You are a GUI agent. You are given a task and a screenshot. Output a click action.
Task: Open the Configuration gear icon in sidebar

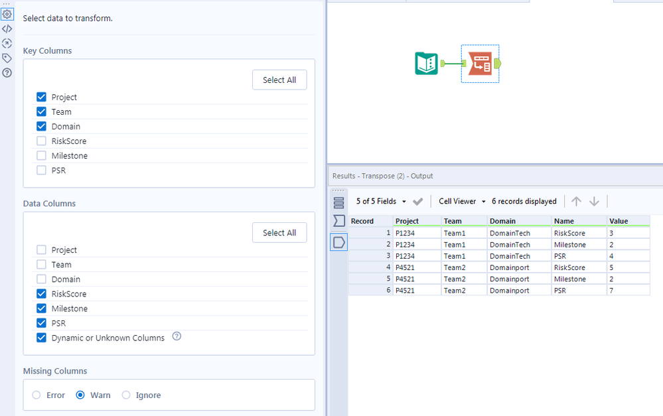7,15
